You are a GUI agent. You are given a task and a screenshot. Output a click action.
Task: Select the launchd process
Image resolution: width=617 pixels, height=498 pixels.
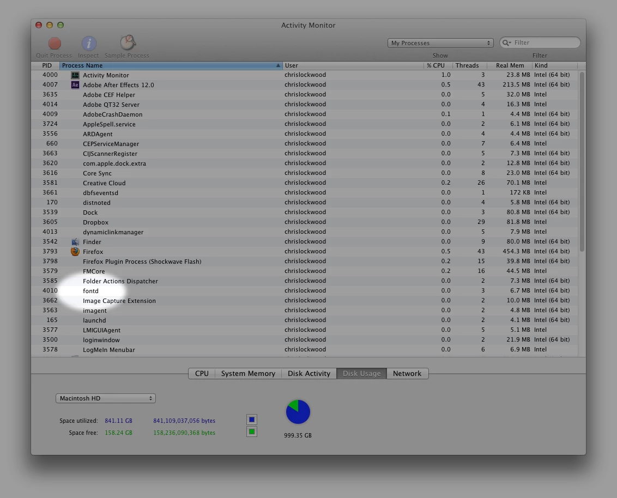tap(305, 320)
